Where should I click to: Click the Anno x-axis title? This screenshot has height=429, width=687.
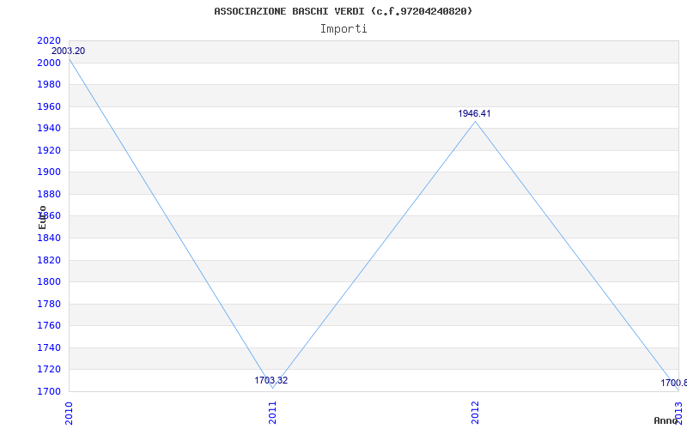click(666, 420)
